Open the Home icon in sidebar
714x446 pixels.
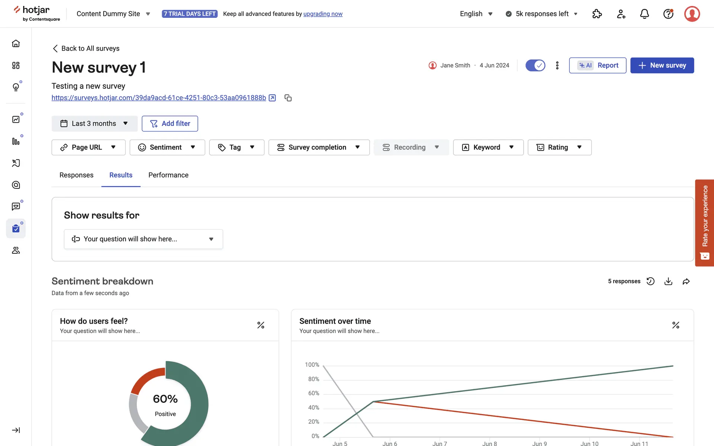16,43
